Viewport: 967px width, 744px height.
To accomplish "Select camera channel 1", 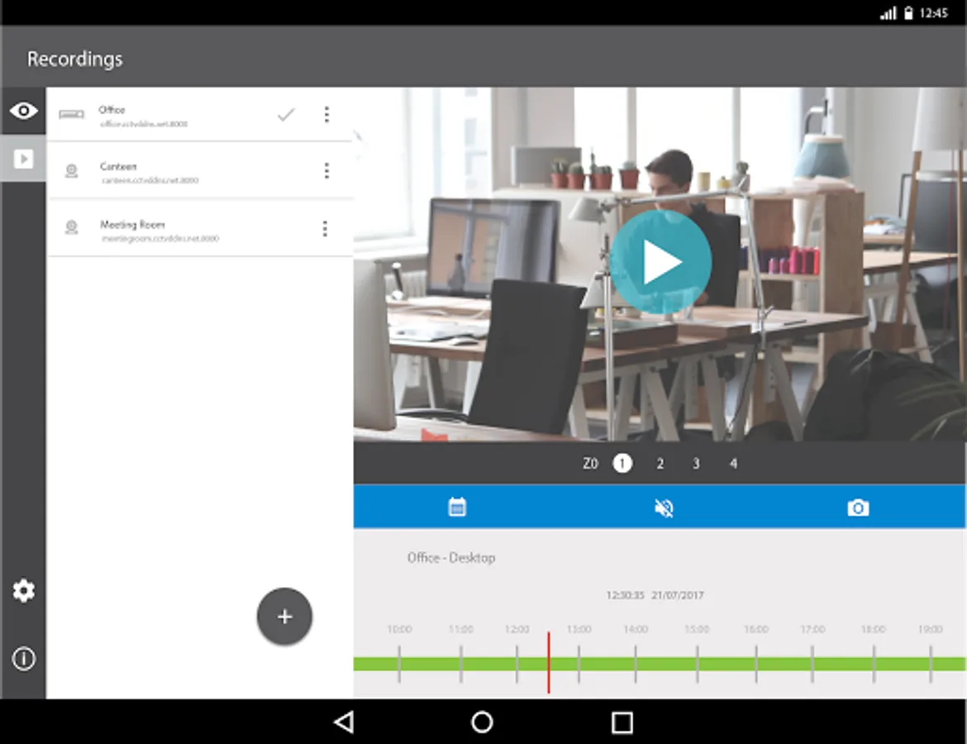I will coord(622,463).
